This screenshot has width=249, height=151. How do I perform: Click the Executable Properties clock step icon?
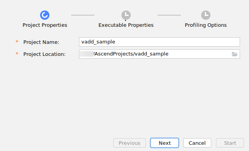point(126,15)
